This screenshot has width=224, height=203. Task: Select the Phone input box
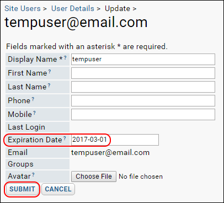coord(143,100)
